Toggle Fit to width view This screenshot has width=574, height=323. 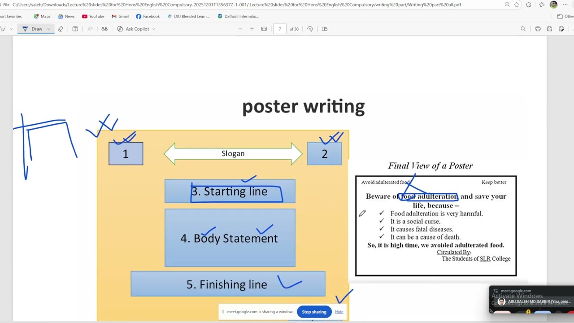264,29
